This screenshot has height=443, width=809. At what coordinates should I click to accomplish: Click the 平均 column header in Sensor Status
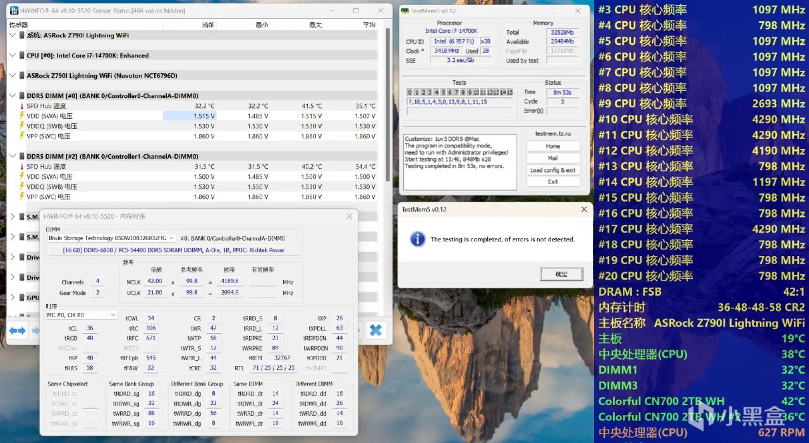click(x=369, y=25)
